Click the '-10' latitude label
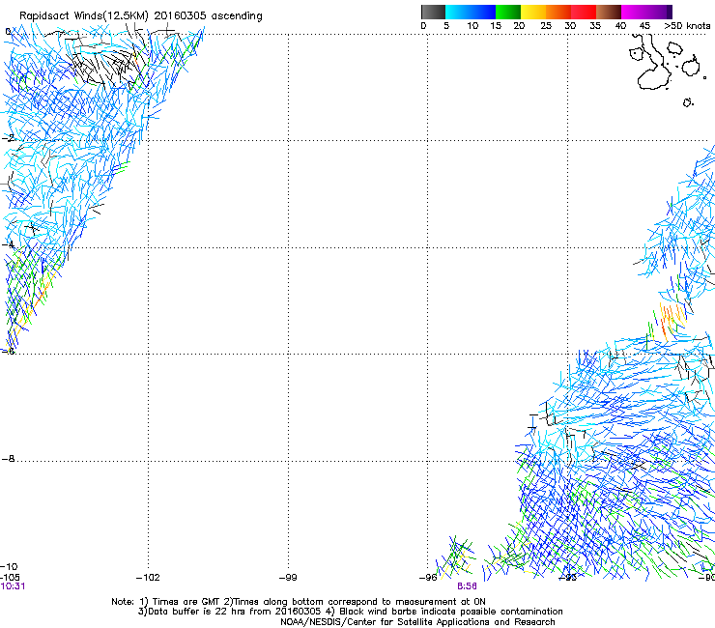Viewport: 715px width, 628px height. 9,567
